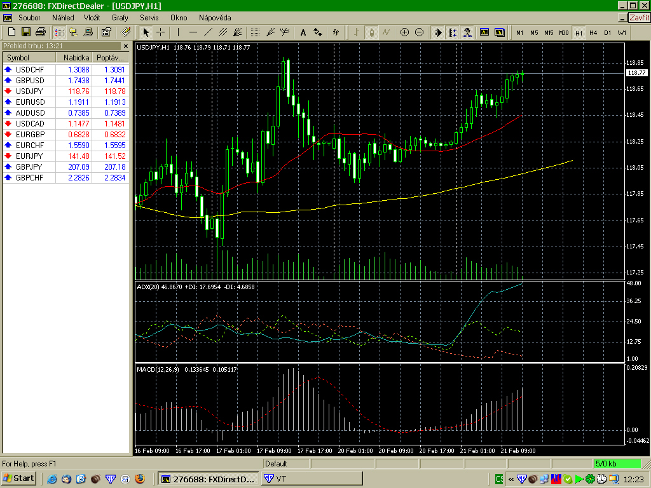Select the cursor arrow tool

[x=146, y=32]
